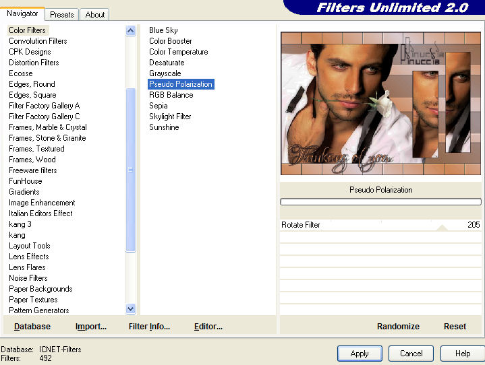The height and width of the screenshot is (365, 485).
Task: Choose the Skylight Filter
Action: tap(170, 117)
